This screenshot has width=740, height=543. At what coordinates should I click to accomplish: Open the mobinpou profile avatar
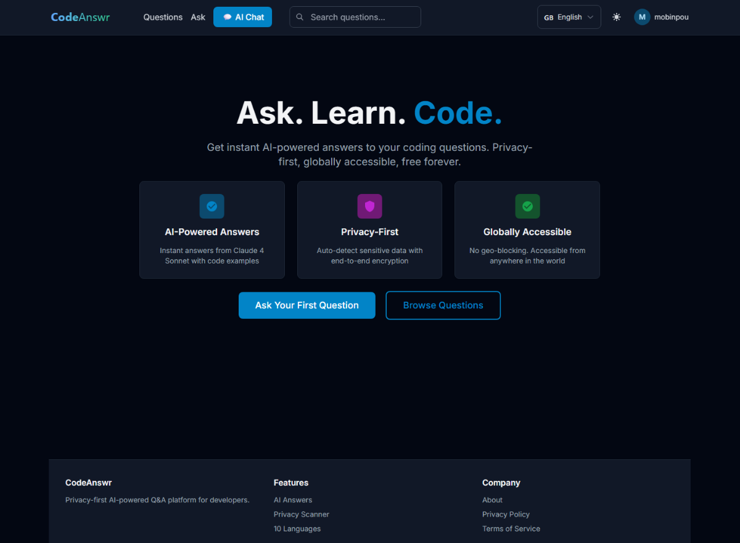641,17
